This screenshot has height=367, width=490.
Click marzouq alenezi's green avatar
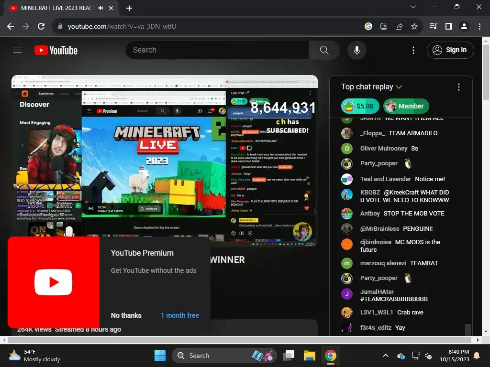coord(346,263)
